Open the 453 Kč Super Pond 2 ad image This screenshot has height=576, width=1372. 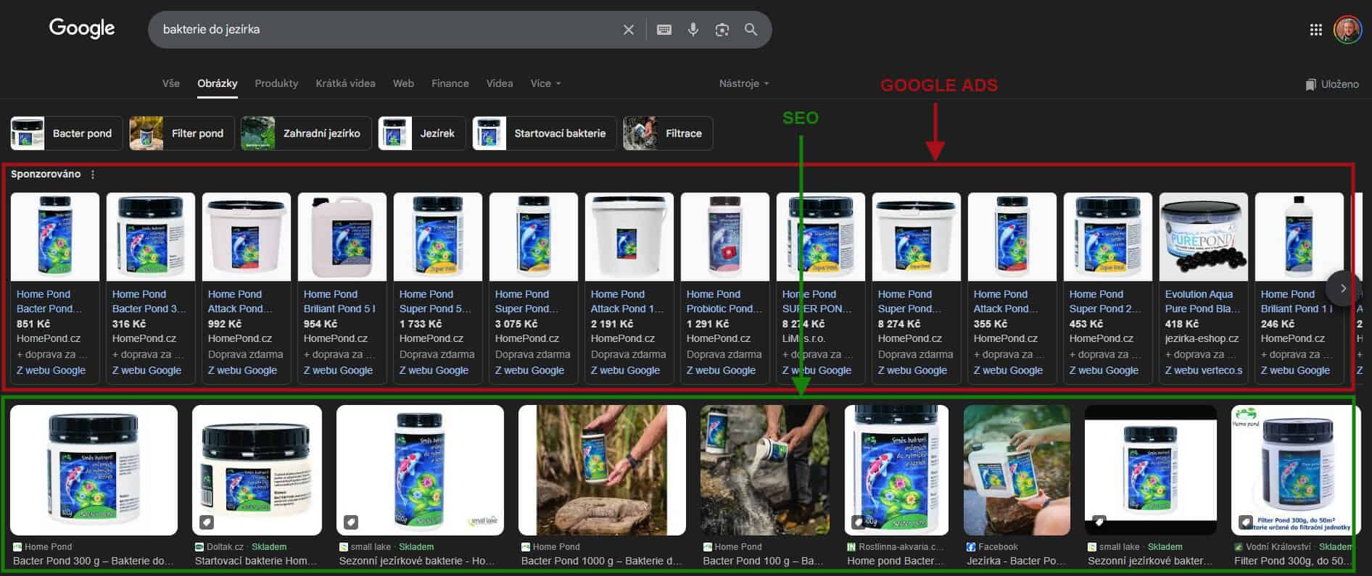1108,236
